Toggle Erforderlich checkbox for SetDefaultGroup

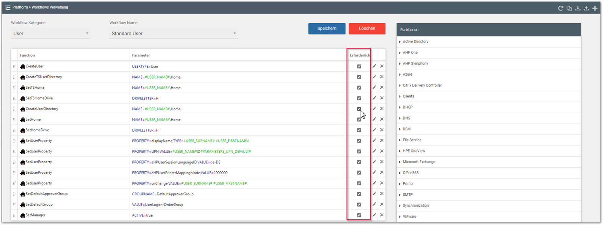coord(359,205)
